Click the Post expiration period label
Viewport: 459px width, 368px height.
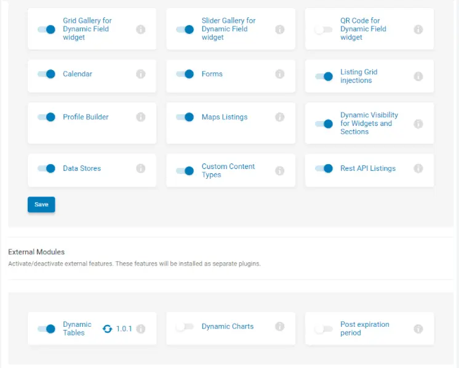pos(364,329)
